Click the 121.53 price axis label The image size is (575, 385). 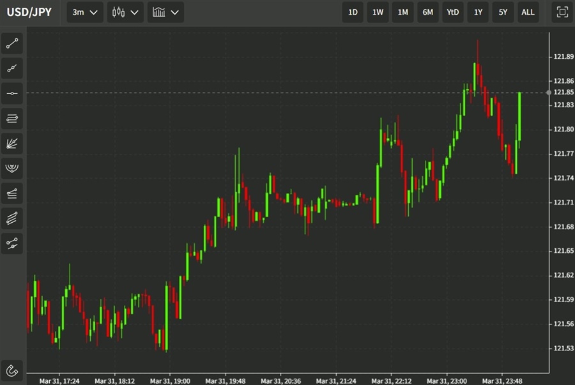[563, 348]
